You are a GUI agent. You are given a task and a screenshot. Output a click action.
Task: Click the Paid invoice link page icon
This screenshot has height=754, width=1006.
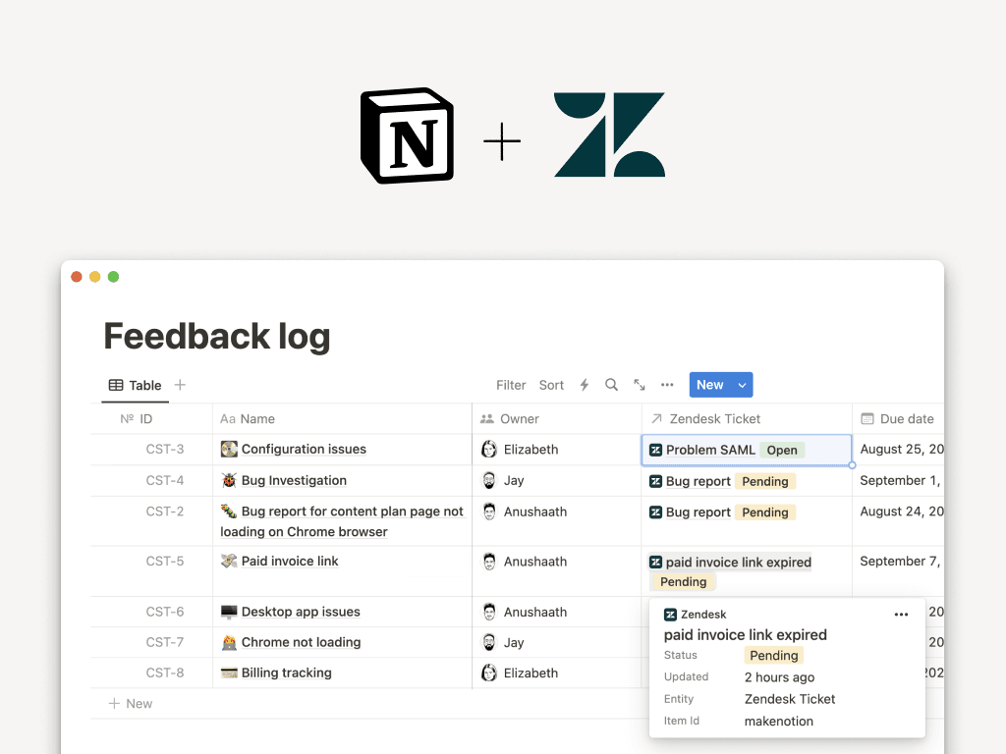point(229,561)
